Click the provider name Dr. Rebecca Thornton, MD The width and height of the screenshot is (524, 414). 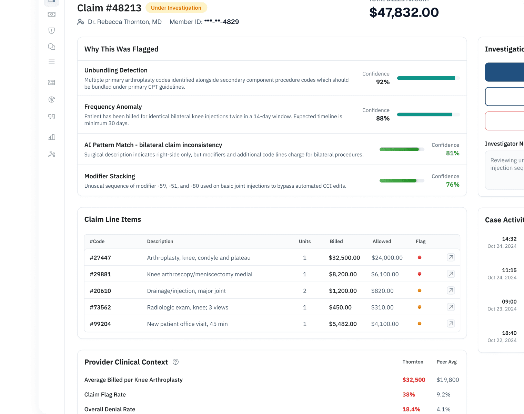[125, 22]
